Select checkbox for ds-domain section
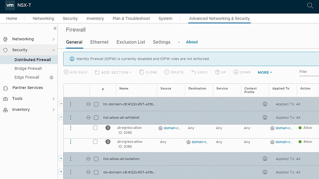The height and width of the screenshot is (179, 319). coord(96,172)
